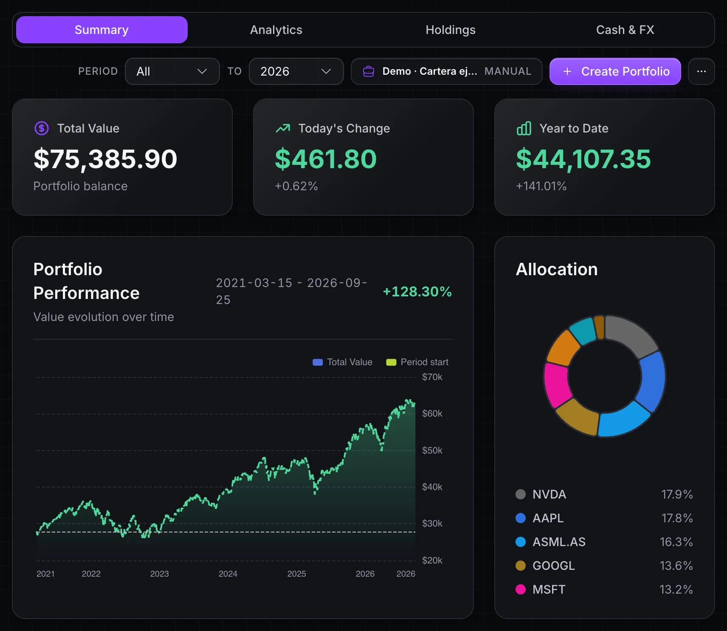Click the trending-up arrow icon beside Today's Change
Image resolution: width=727 pixels, height=631 pixels.
point(283,128)
